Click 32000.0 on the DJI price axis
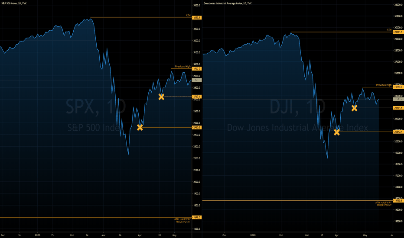The image size is (404, 238). point(398,5)
